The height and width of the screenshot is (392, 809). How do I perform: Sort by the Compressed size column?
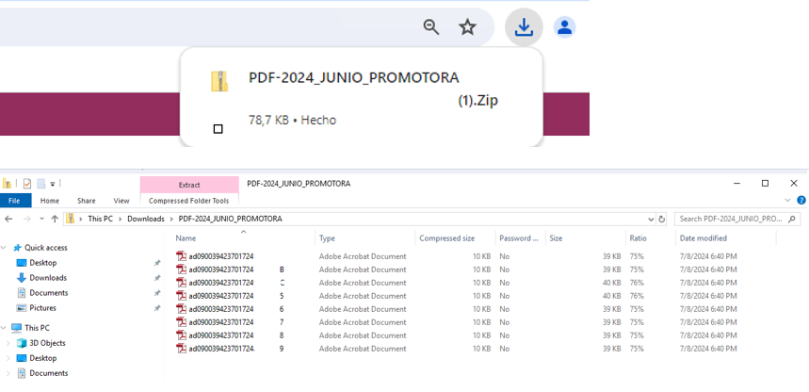coord(446,238)
